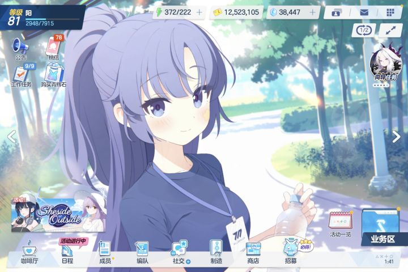408x272 pixels.
Task: Open 工作任务 tasks clipboard icon
Action: coord(22,75)
